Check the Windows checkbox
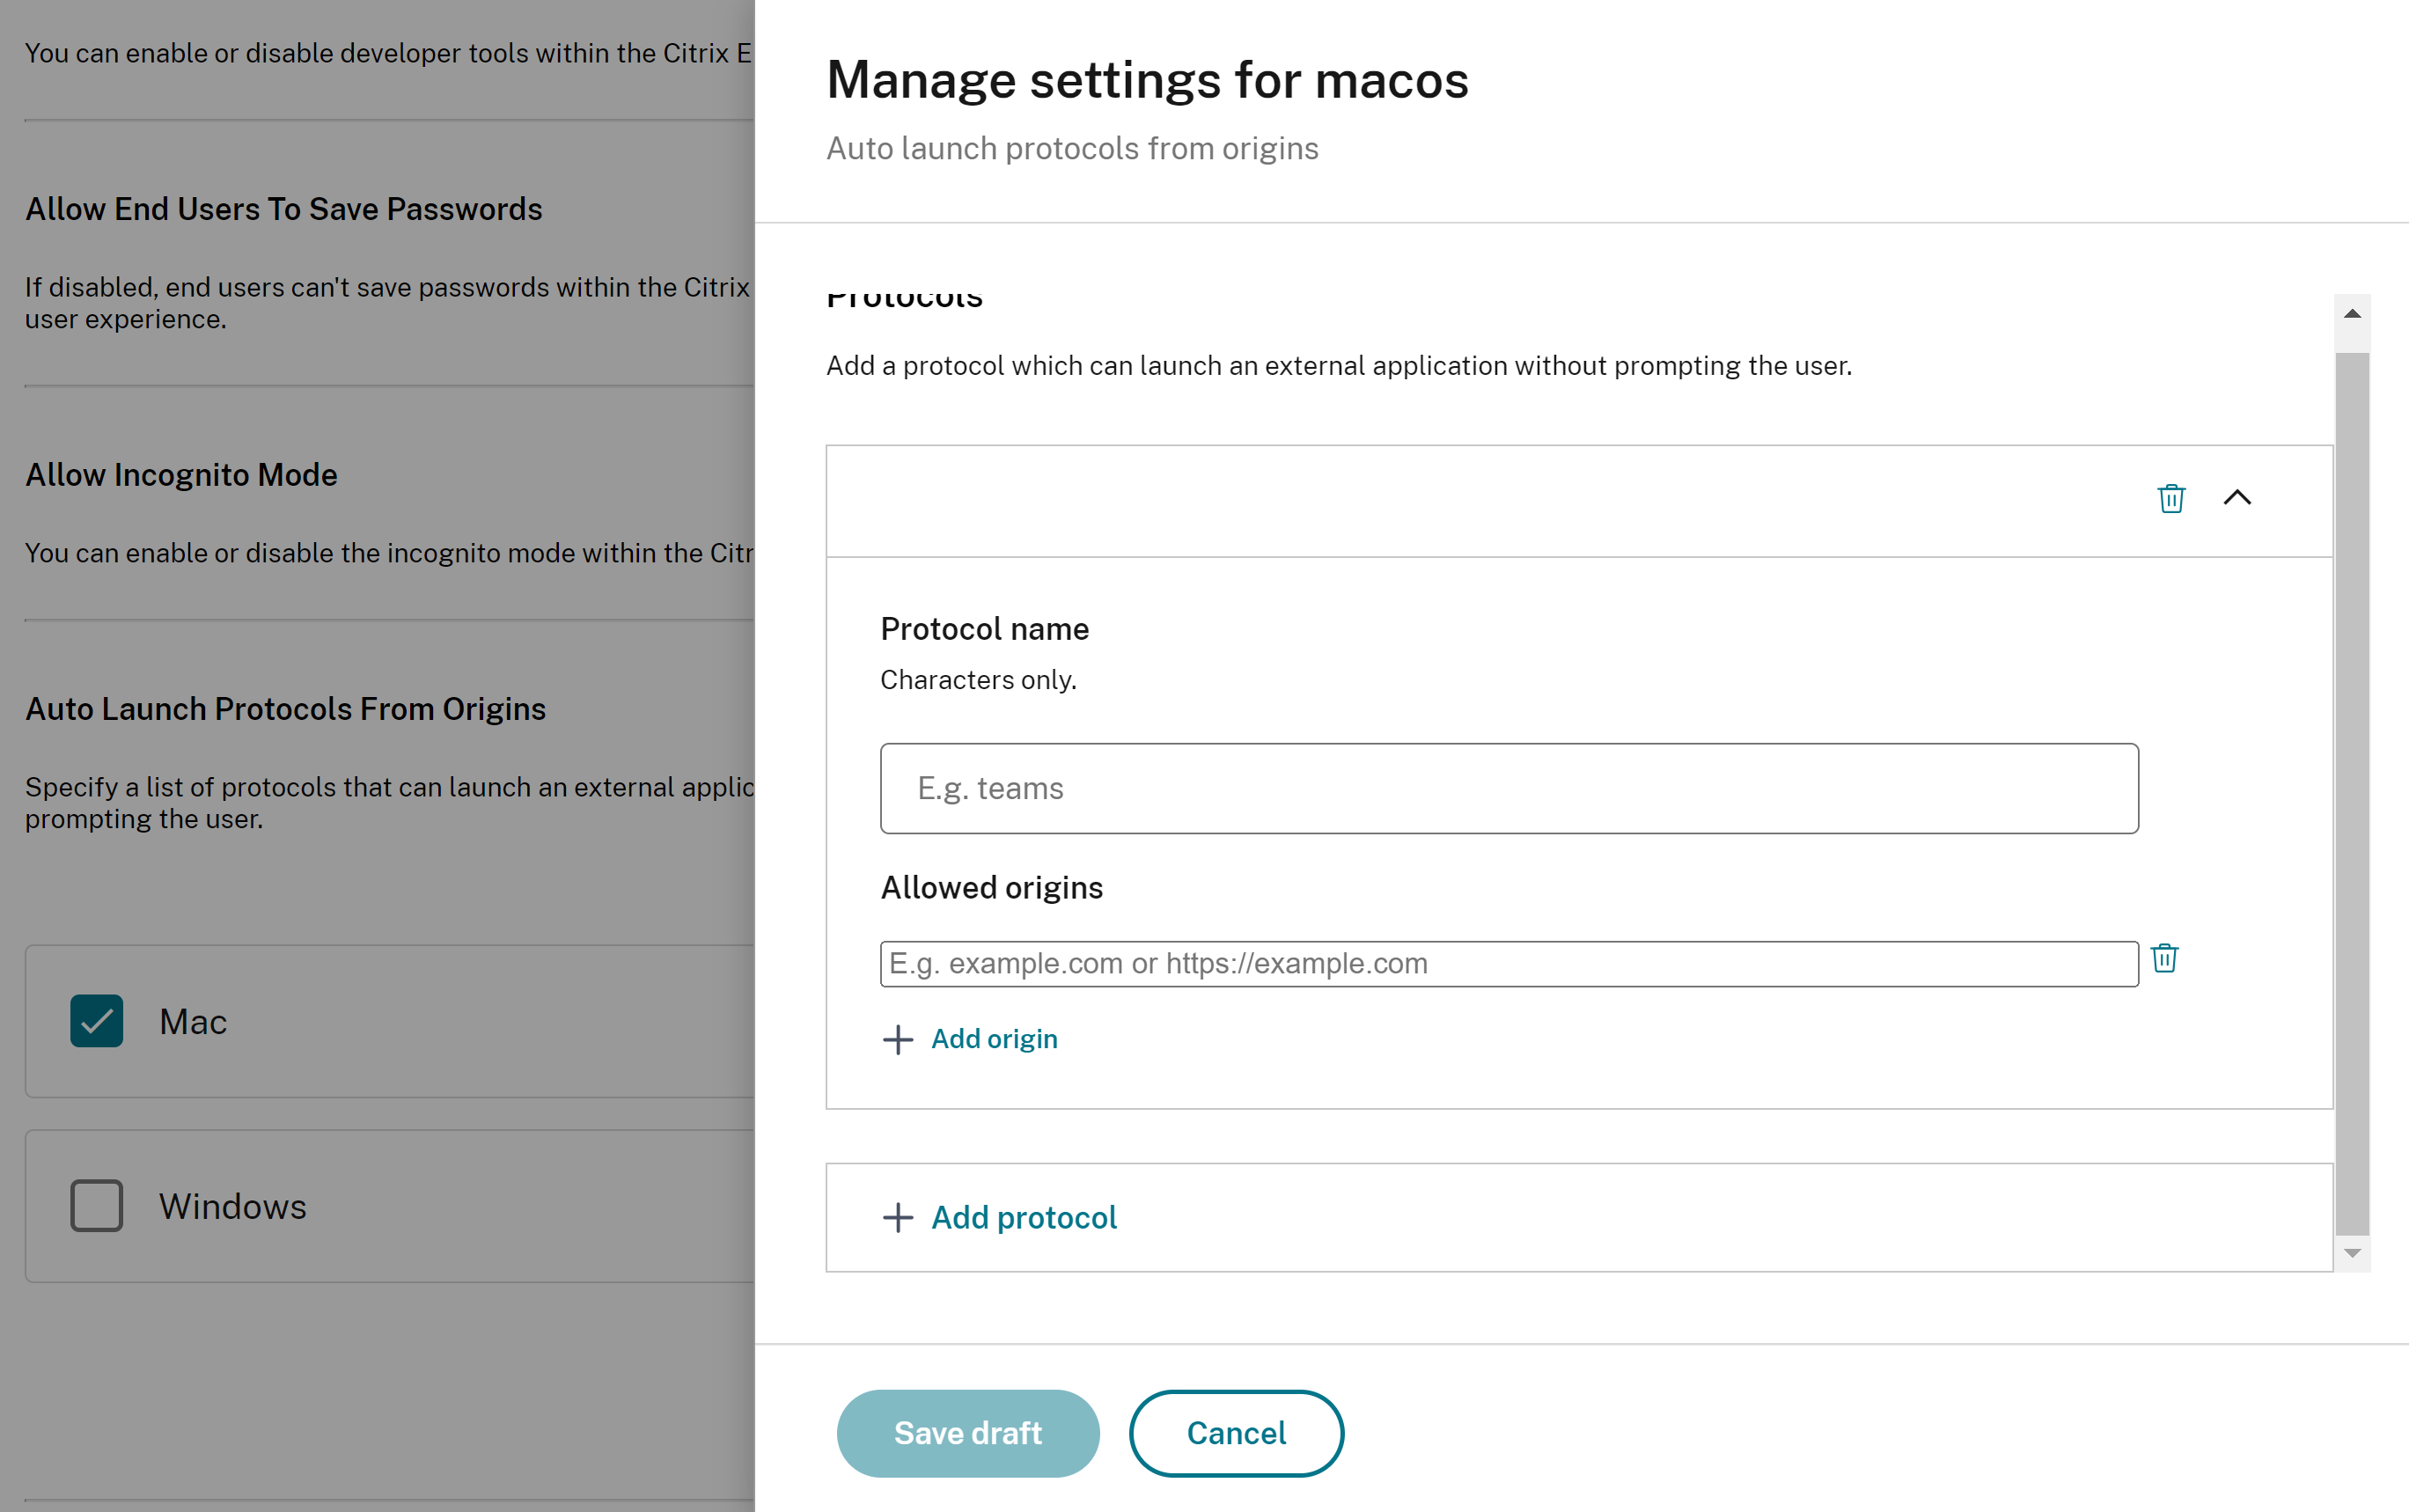Screen dimensions: 2409x1512 pyautogui.click(x=97, y=1206)
